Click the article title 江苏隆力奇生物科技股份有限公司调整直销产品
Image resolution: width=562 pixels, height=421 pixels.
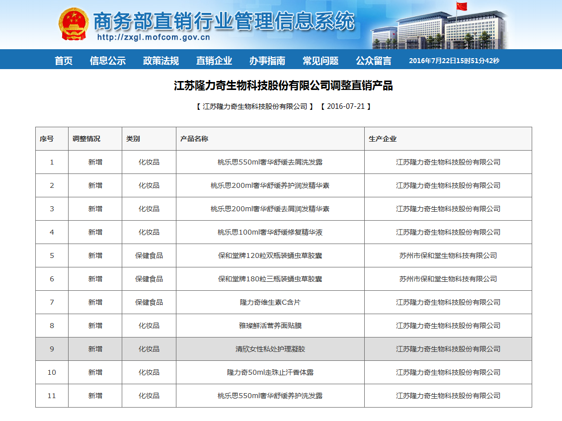click(283, 85)
